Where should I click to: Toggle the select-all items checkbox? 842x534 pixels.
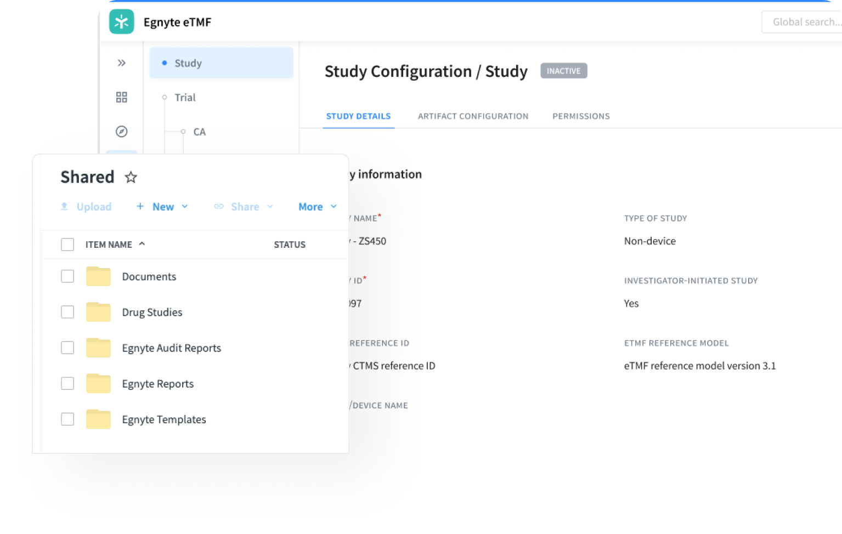[x=67, y=245]
